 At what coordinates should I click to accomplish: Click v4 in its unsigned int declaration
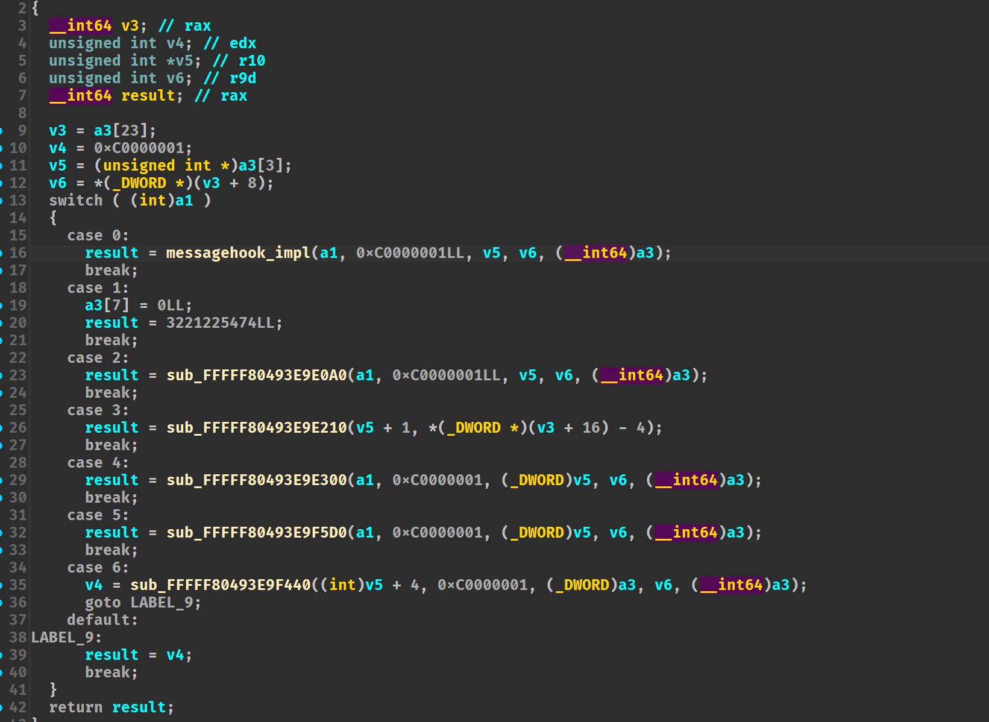(x=175, y=43)
